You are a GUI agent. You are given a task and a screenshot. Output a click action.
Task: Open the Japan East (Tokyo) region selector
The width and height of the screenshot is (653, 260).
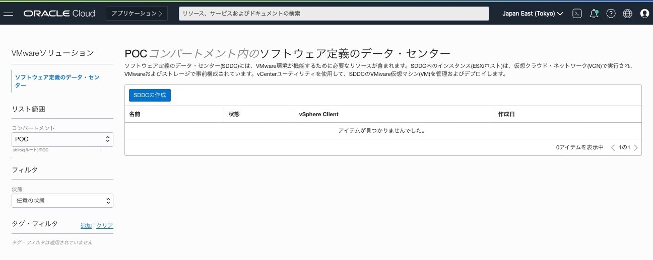click(533, 14)
